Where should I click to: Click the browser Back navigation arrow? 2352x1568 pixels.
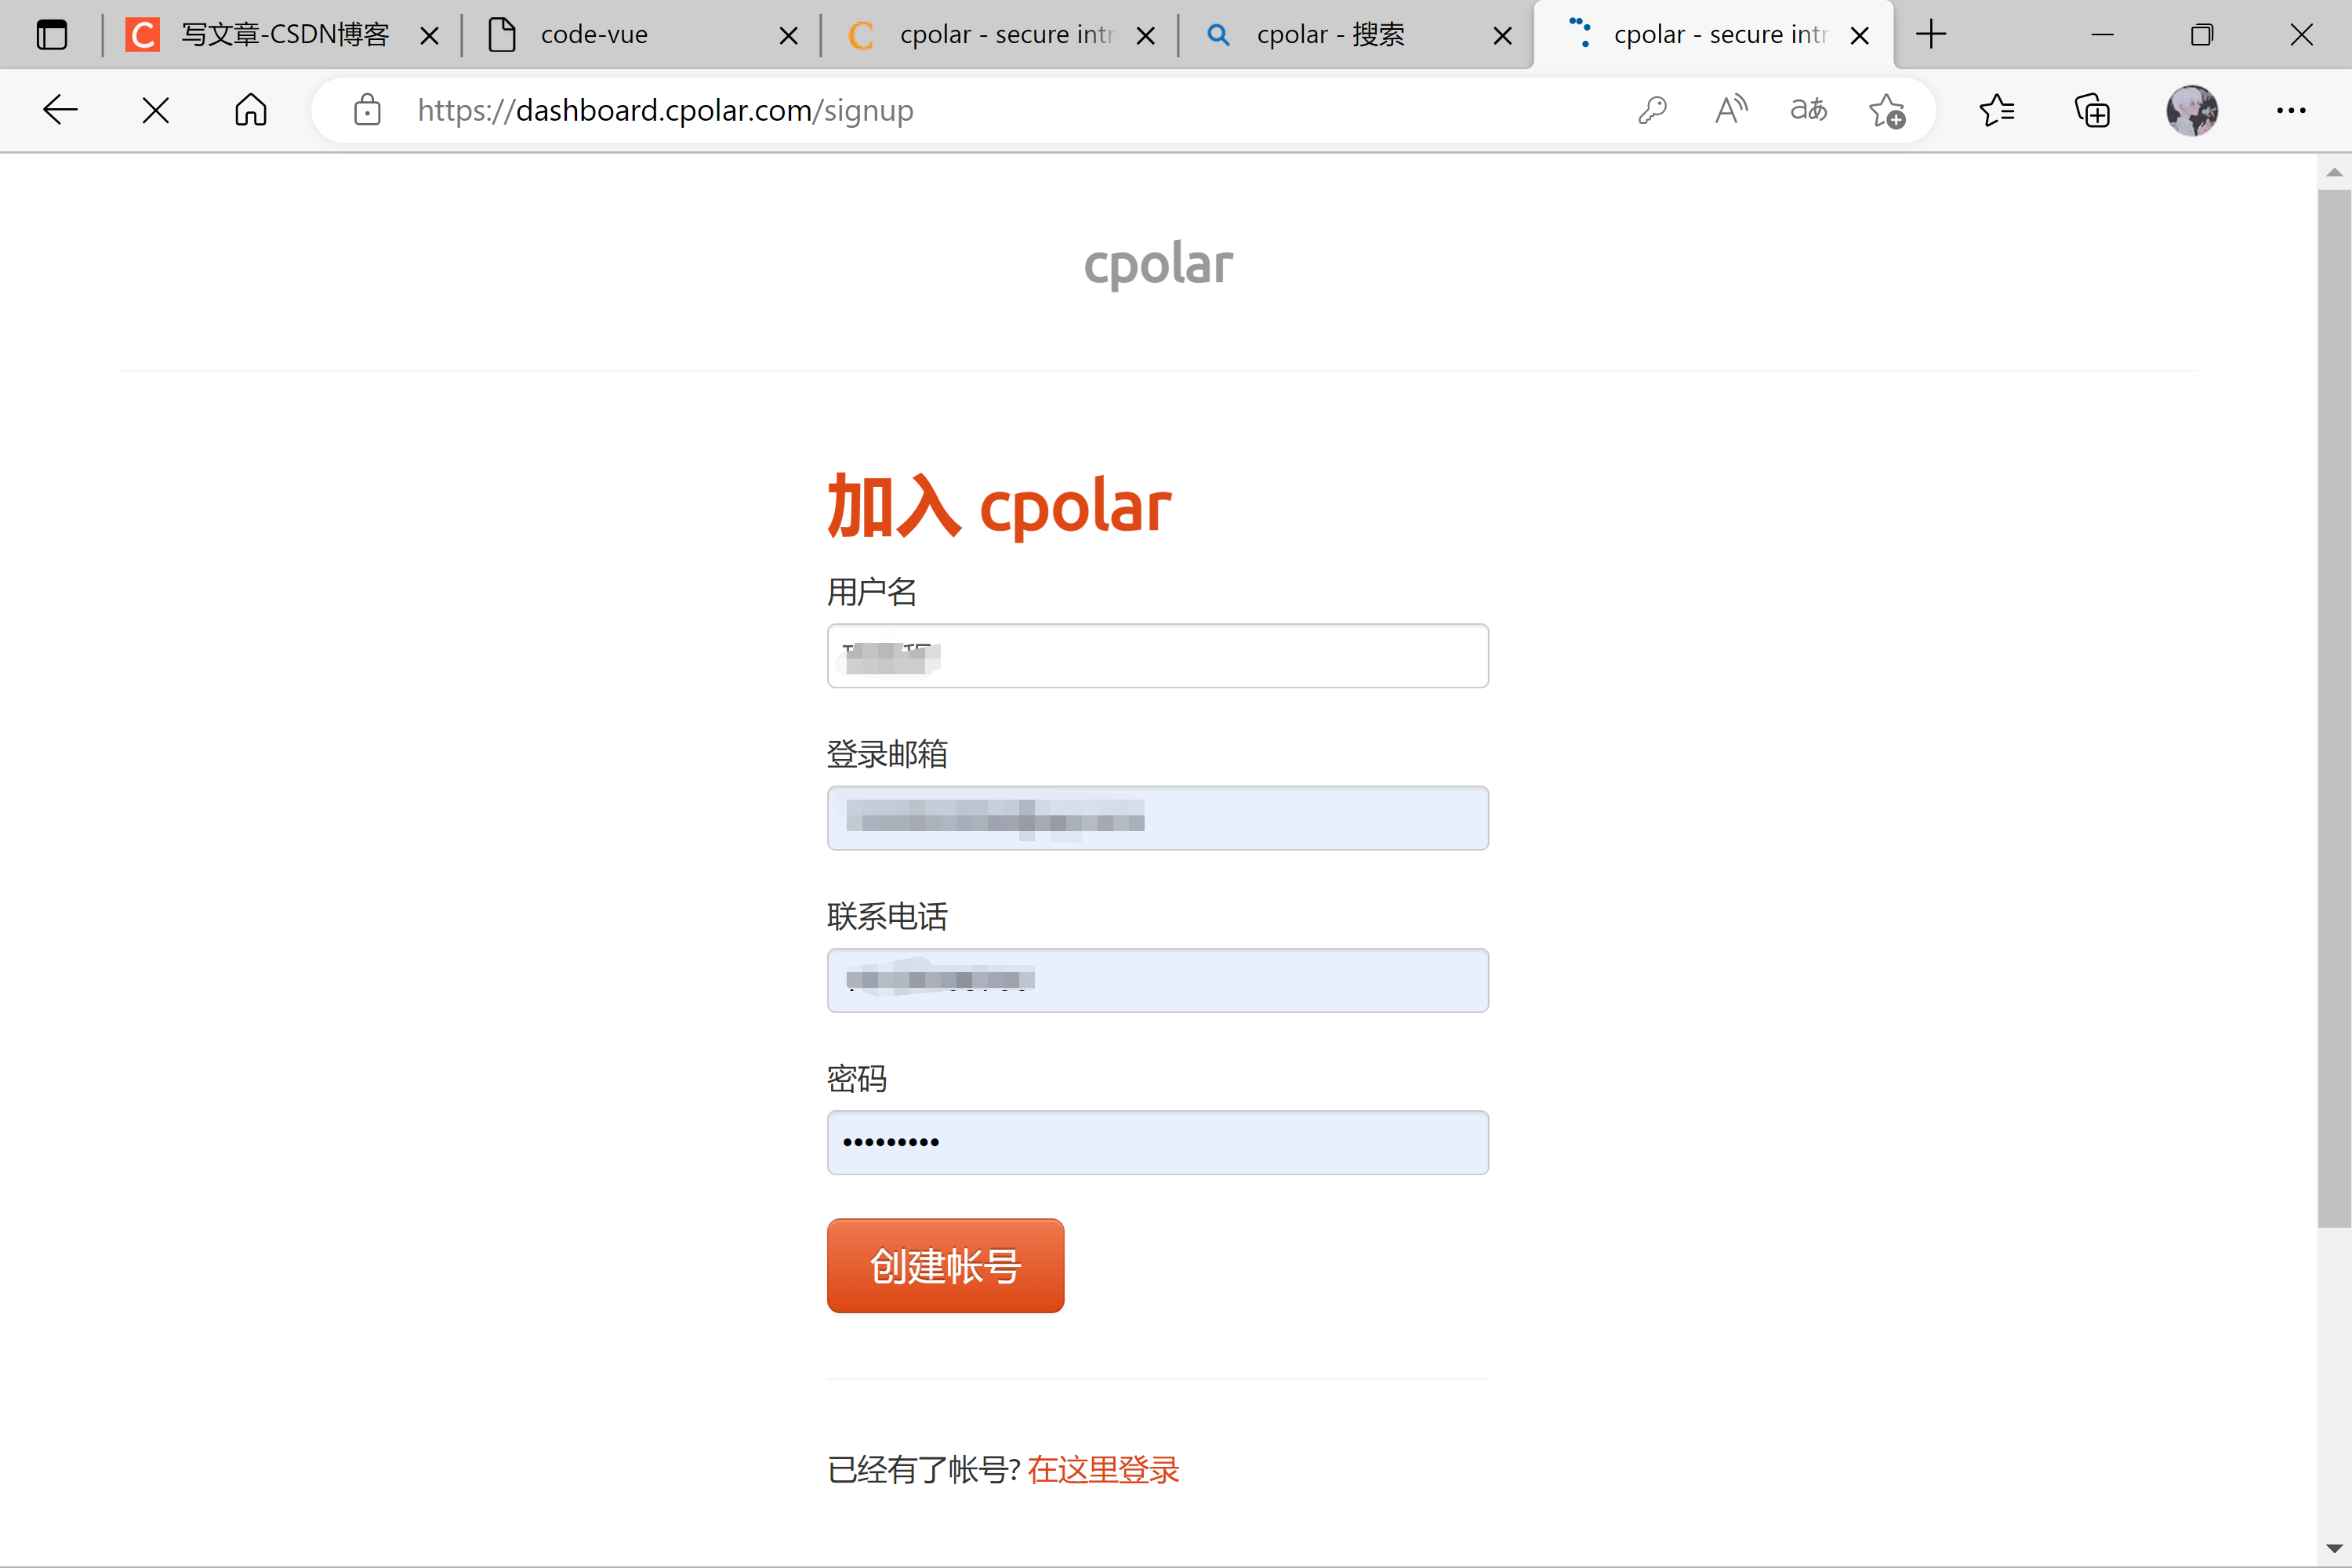[60, 110]
